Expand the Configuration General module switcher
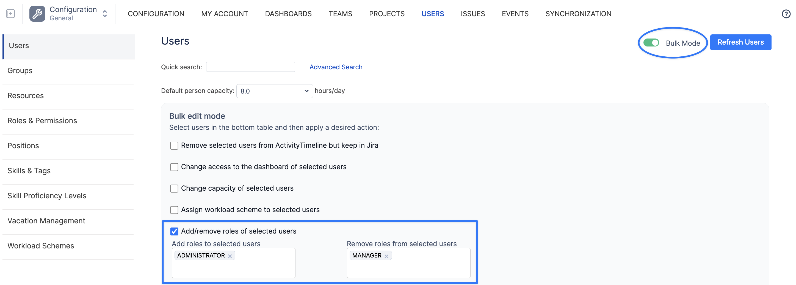The image size is (796, 285). pos(105,13)
